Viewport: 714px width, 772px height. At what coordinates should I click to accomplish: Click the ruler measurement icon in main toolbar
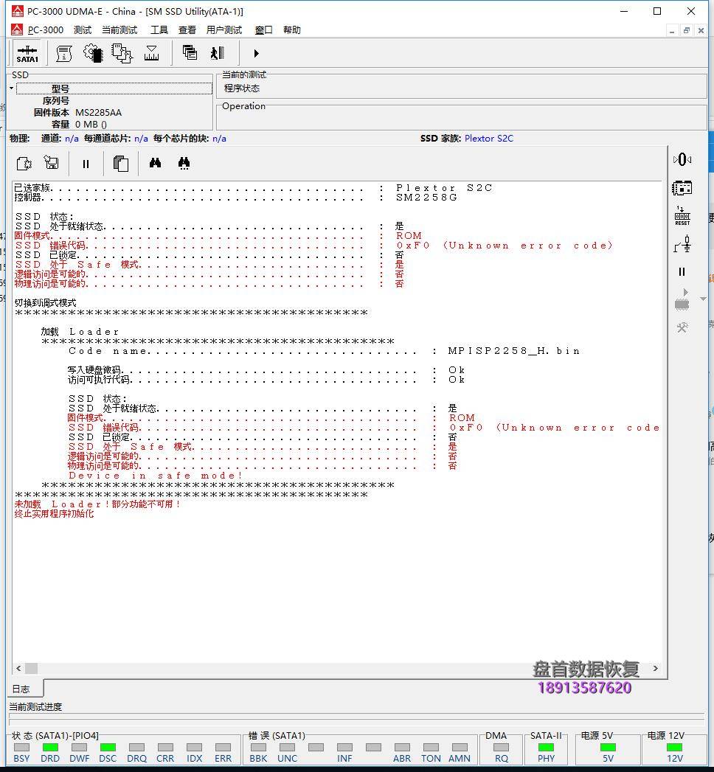click(151, 53)
